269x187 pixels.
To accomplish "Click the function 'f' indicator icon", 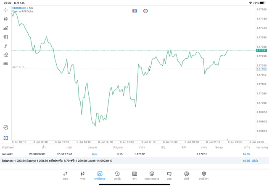I will click(x=6, y=46).
